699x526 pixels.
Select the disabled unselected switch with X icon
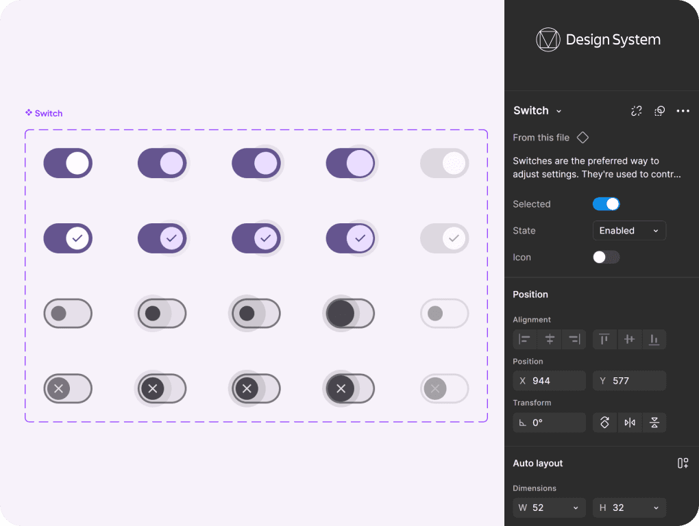click(445, 389)
